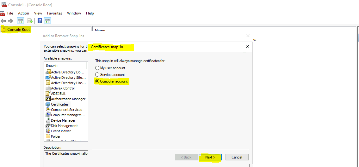Click the Folder snap-in icon
This screenshot has width=359, height=167.
48,136
